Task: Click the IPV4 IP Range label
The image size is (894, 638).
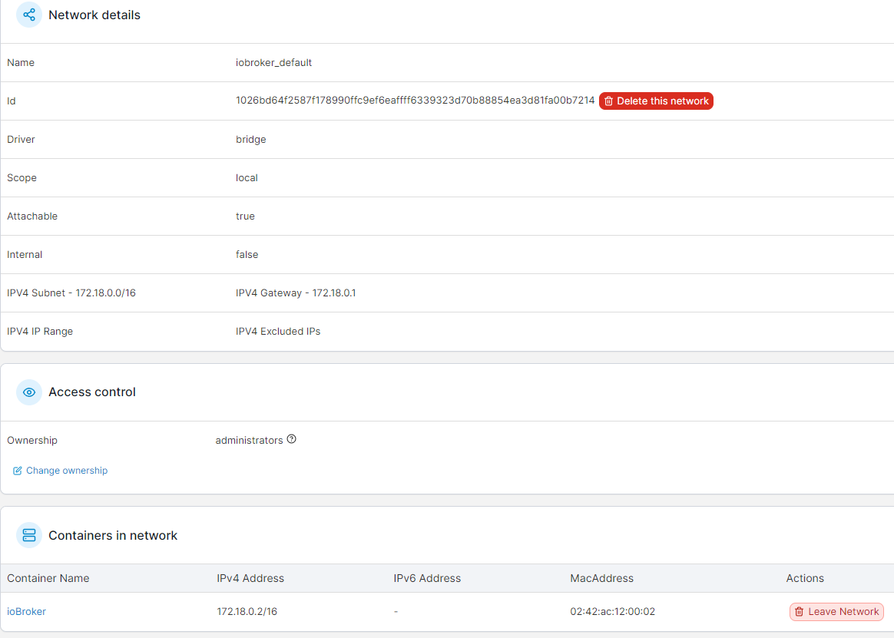Action: [40, 331]
